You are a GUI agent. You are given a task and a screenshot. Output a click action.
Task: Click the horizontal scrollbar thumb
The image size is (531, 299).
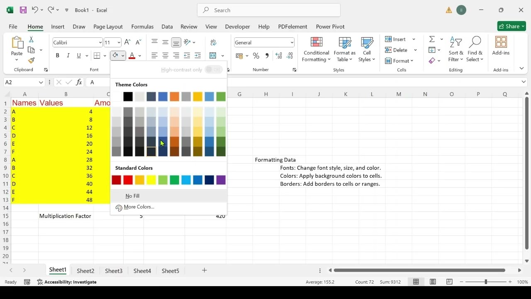419,270
